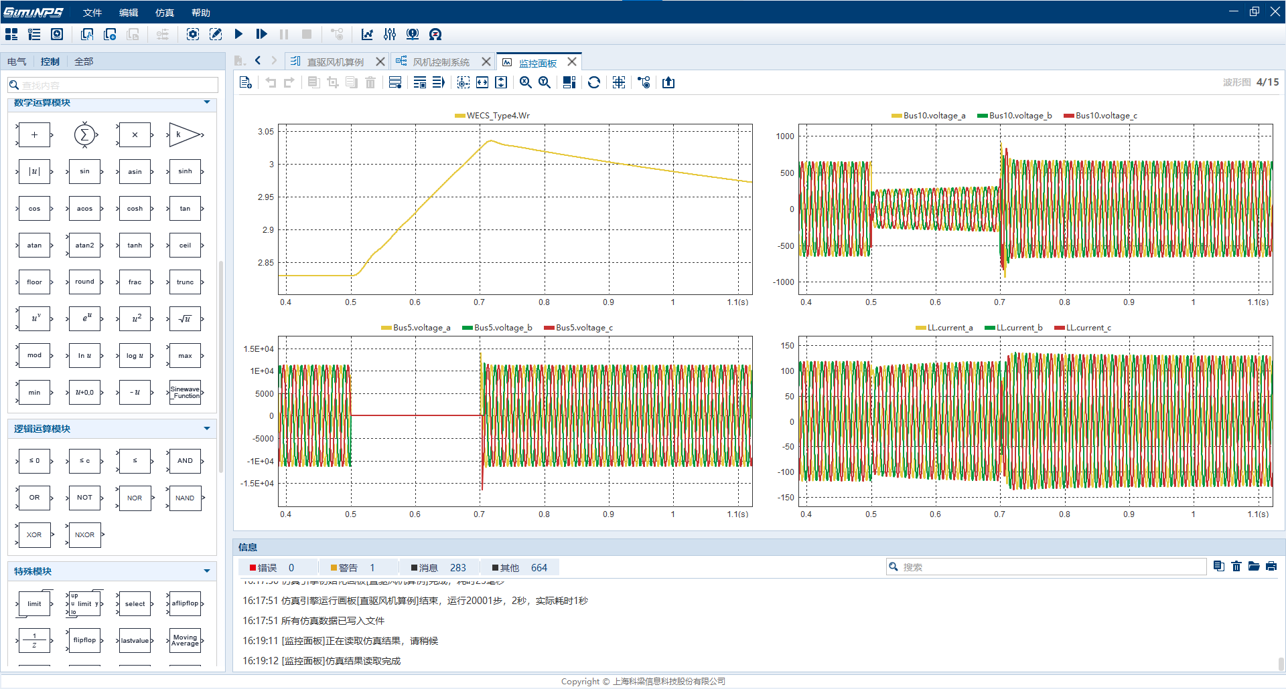
Task: Click the zoom in Y magnifier icon
Action: (545, 82)
